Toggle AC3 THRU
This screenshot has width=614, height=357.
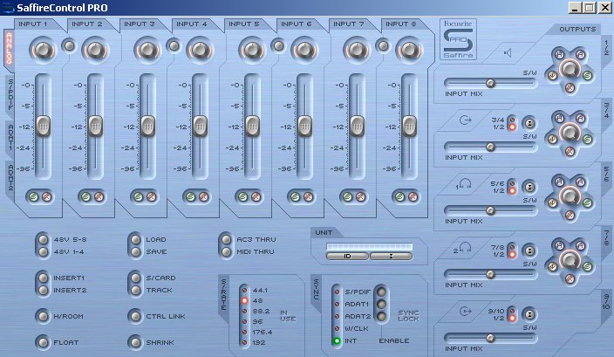pyautogui.click(x=227, y=239)
